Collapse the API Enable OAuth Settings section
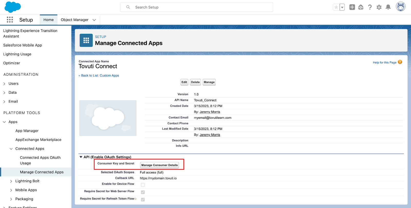Viewport: 411px width, 208px height. (x=81, y=157)
